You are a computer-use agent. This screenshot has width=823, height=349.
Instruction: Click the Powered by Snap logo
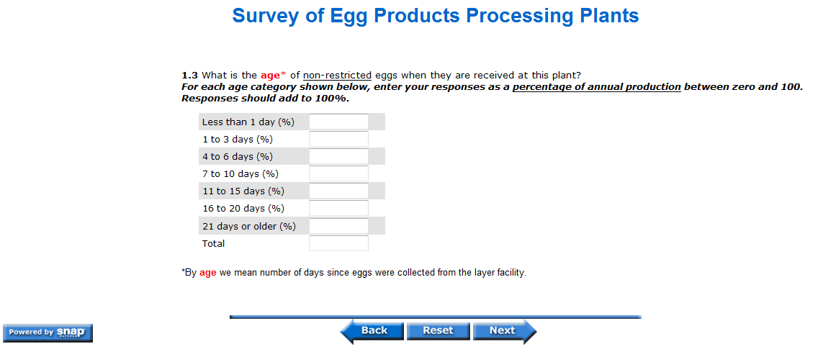click(x=48, y=332)
